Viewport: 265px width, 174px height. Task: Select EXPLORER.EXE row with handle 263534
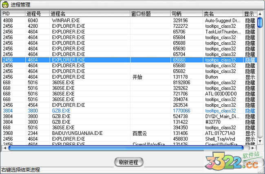click(129, 105)
